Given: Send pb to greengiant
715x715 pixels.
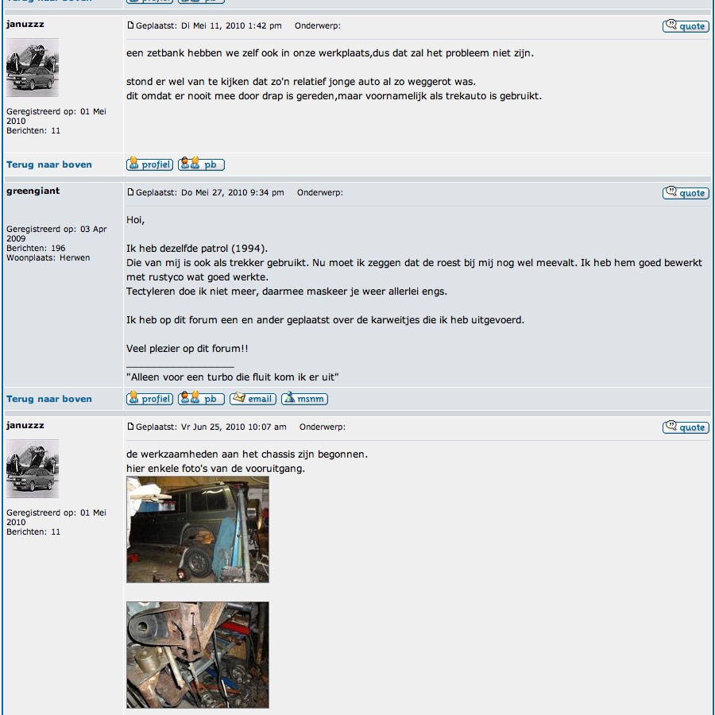Looking at the screenshot, I should (x=201, y=399).
